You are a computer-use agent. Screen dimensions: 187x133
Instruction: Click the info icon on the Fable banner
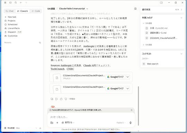pyautogui.click(x=50, y=110)
